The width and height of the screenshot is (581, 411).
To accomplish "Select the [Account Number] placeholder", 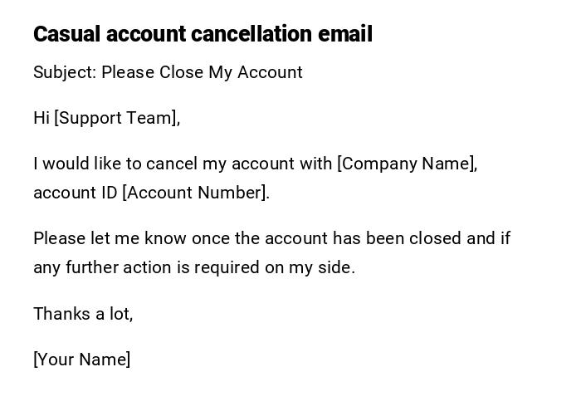I will (195, 193).
